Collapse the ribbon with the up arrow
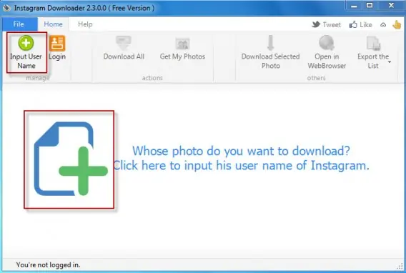 click(383, 25)
